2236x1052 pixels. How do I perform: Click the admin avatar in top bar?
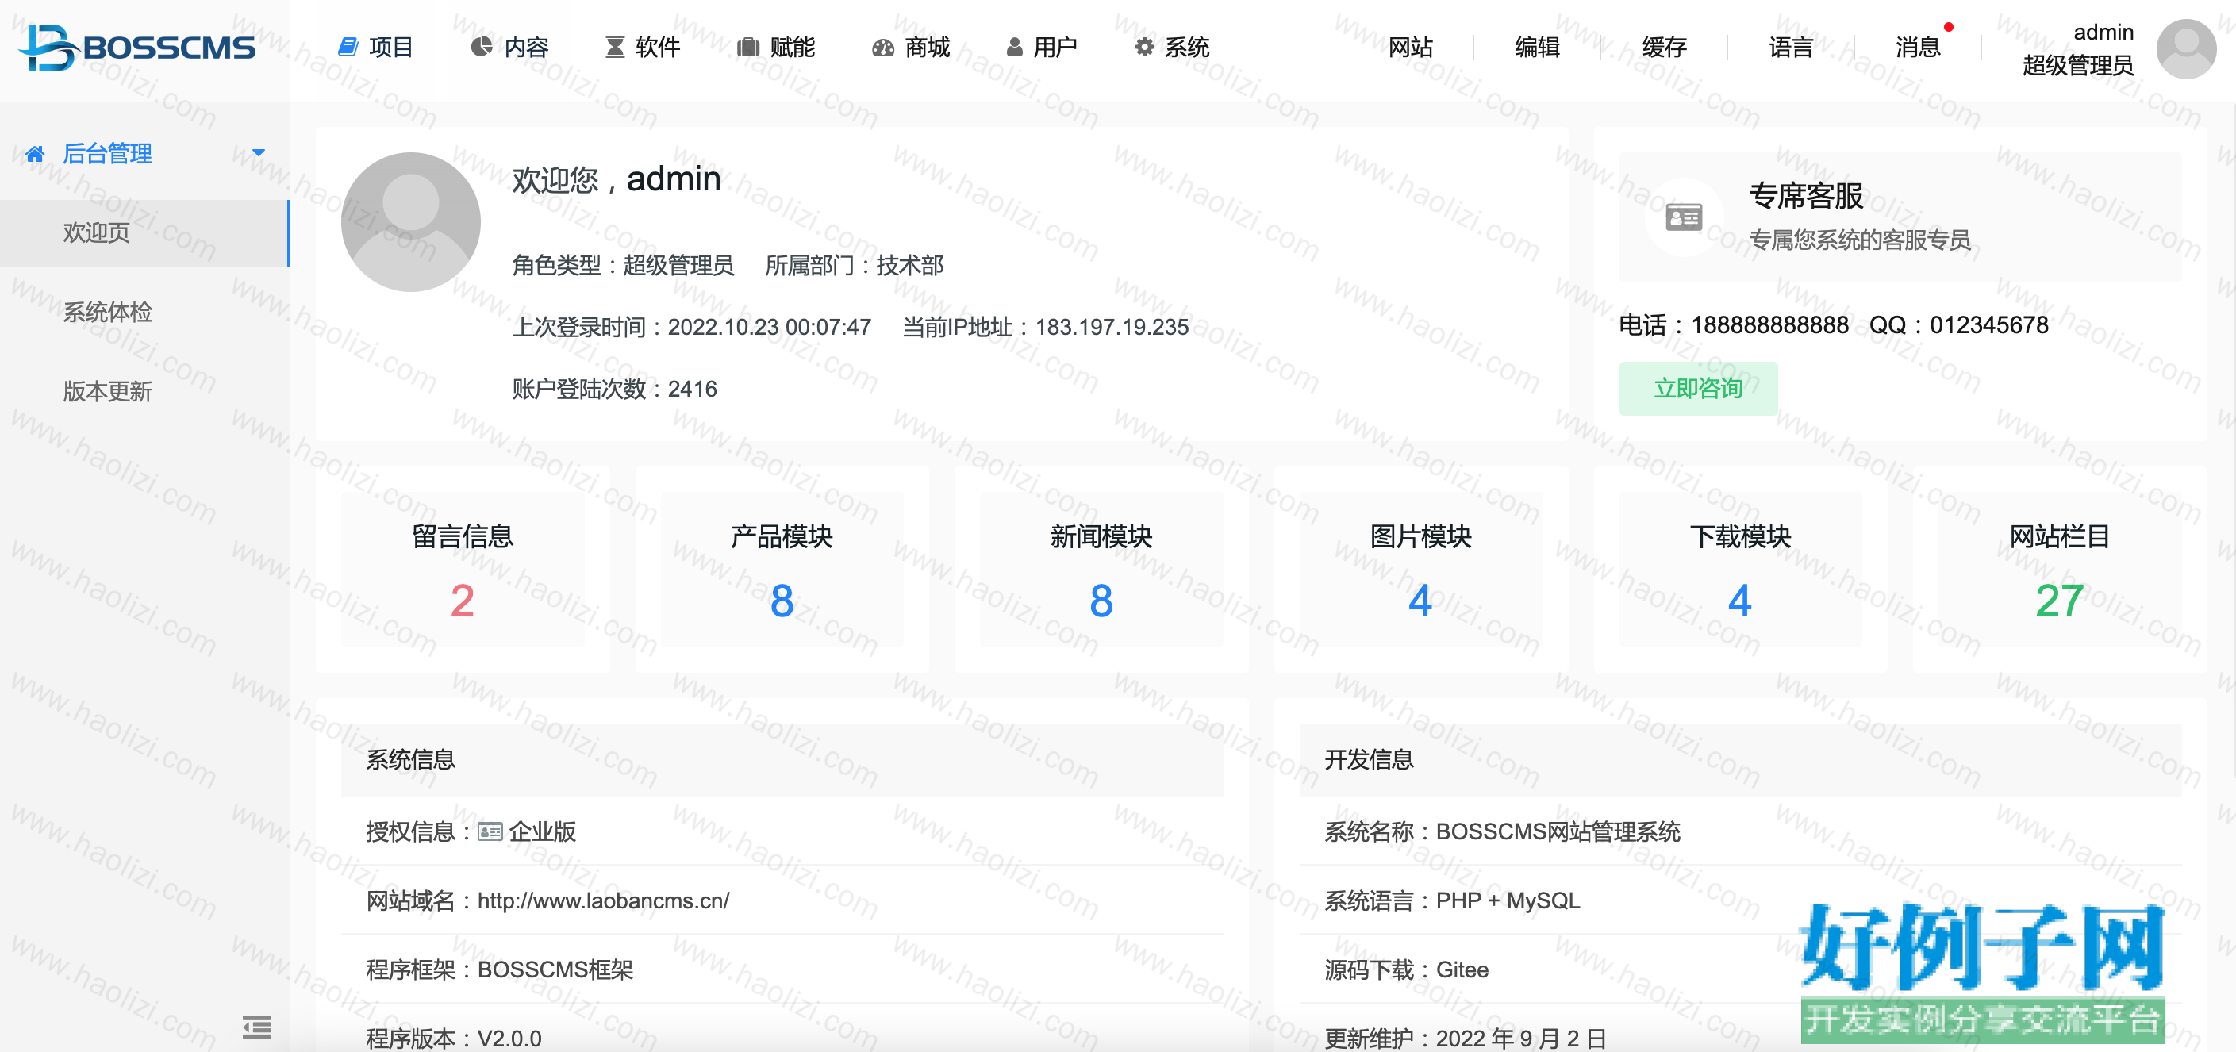pyautogui.click(x=2186, y=48)
